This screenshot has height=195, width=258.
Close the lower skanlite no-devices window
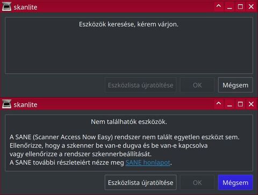click(x=251, y=104)
